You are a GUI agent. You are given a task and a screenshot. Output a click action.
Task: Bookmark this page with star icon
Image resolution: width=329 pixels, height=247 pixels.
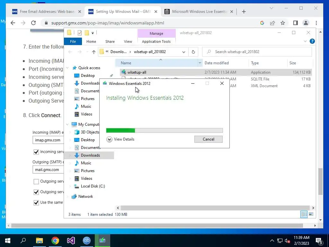[283, 23]
